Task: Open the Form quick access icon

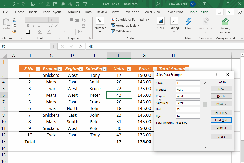Action: (x=55, y=4)
